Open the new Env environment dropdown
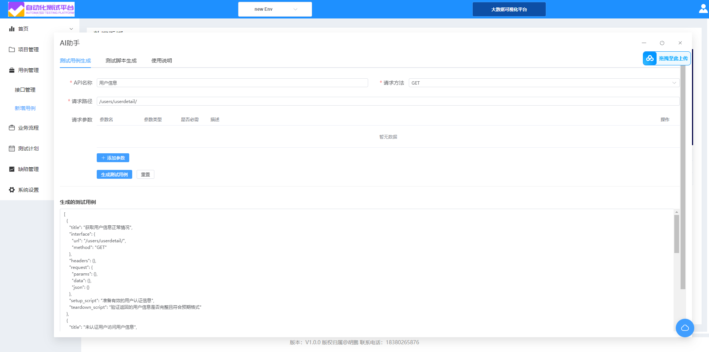 (275, 9)
